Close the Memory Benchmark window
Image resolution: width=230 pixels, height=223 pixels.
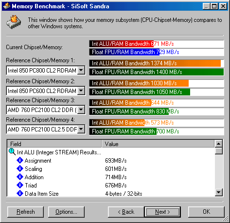(223, 6)
